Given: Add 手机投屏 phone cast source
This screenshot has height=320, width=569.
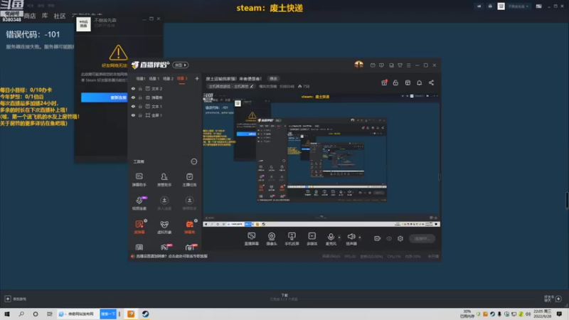Looking at the screenshot, I should click(292, 239).
